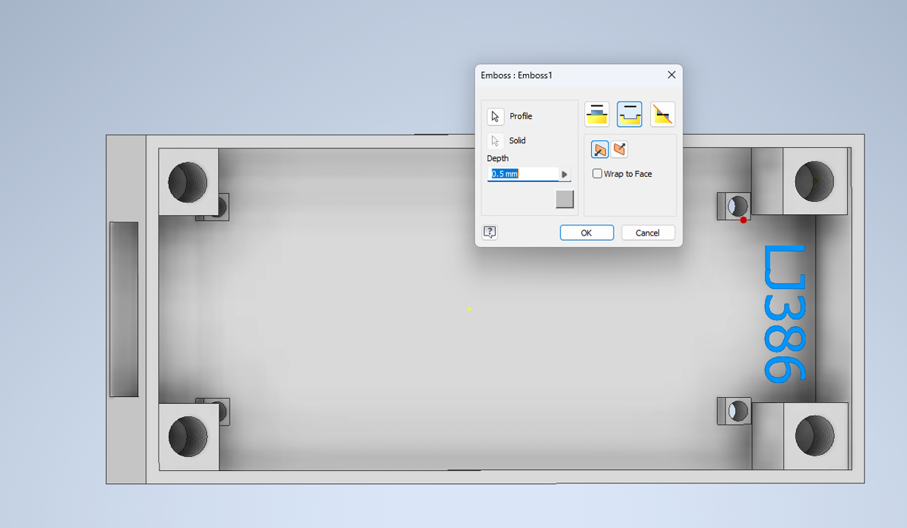Select the blue LJ386 text profile
This screenshot has width=907, height=528.
tap(785, 313)
